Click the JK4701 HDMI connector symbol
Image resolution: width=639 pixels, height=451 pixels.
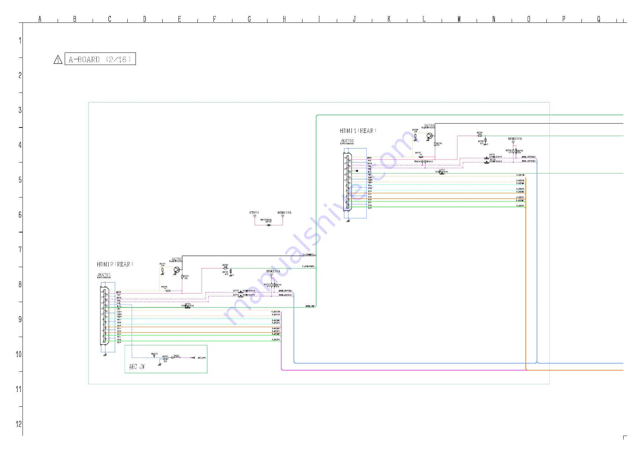click(x=104, y=316)
